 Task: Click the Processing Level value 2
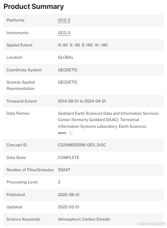pos(59,182)
